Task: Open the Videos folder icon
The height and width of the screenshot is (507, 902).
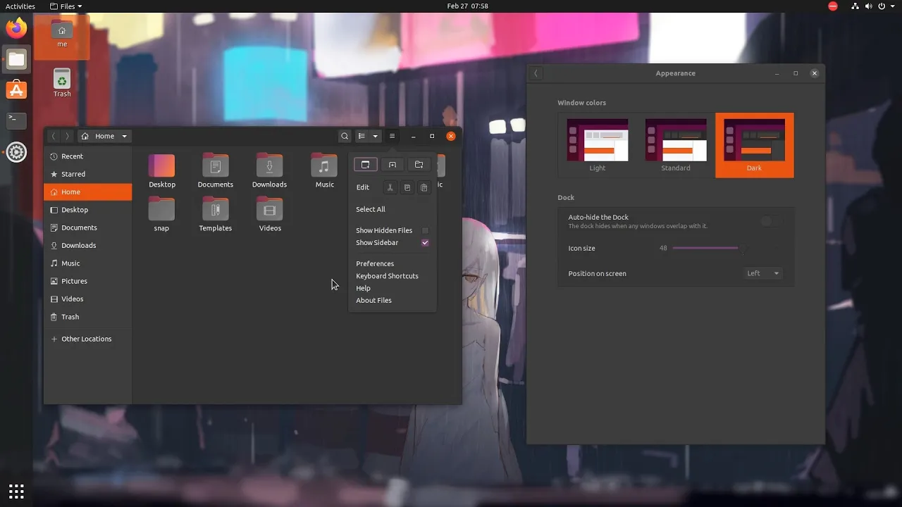Action: click(270, 214)
